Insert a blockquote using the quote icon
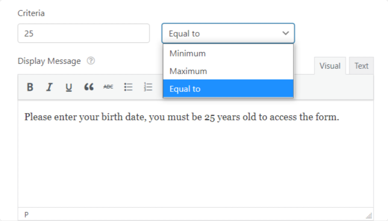Viewport: 388px width, 221px height. [89, 87]
